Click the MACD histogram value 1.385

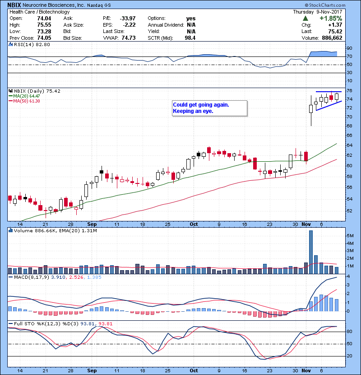pos(94,277)
